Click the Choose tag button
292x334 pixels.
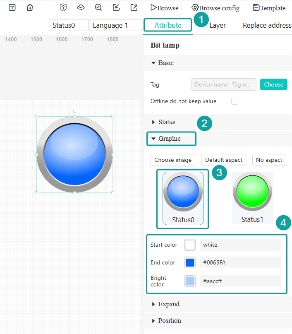[274, 84]
